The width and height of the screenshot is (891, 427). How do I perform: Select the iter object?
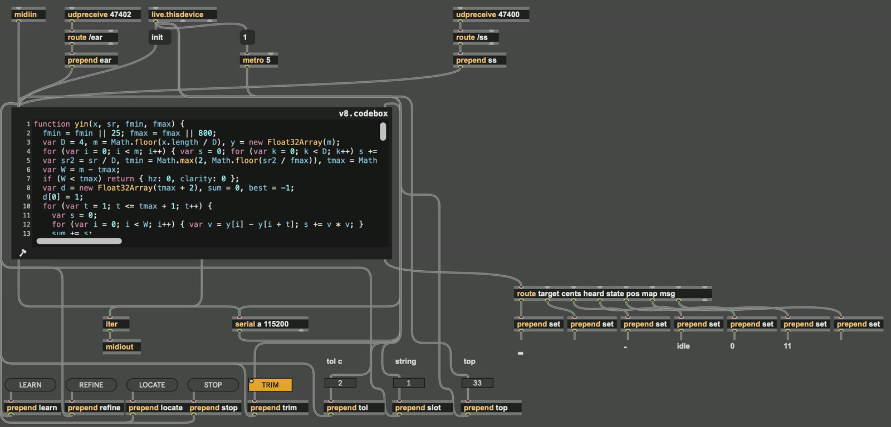116,324
